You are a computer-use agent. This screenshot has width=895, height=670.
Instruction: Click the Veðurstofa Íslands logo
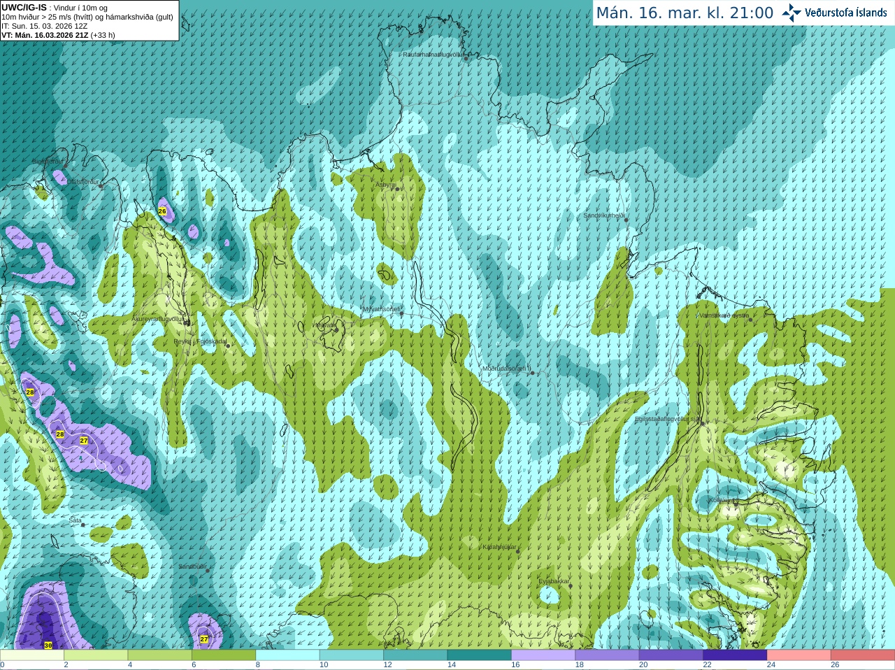834,13
